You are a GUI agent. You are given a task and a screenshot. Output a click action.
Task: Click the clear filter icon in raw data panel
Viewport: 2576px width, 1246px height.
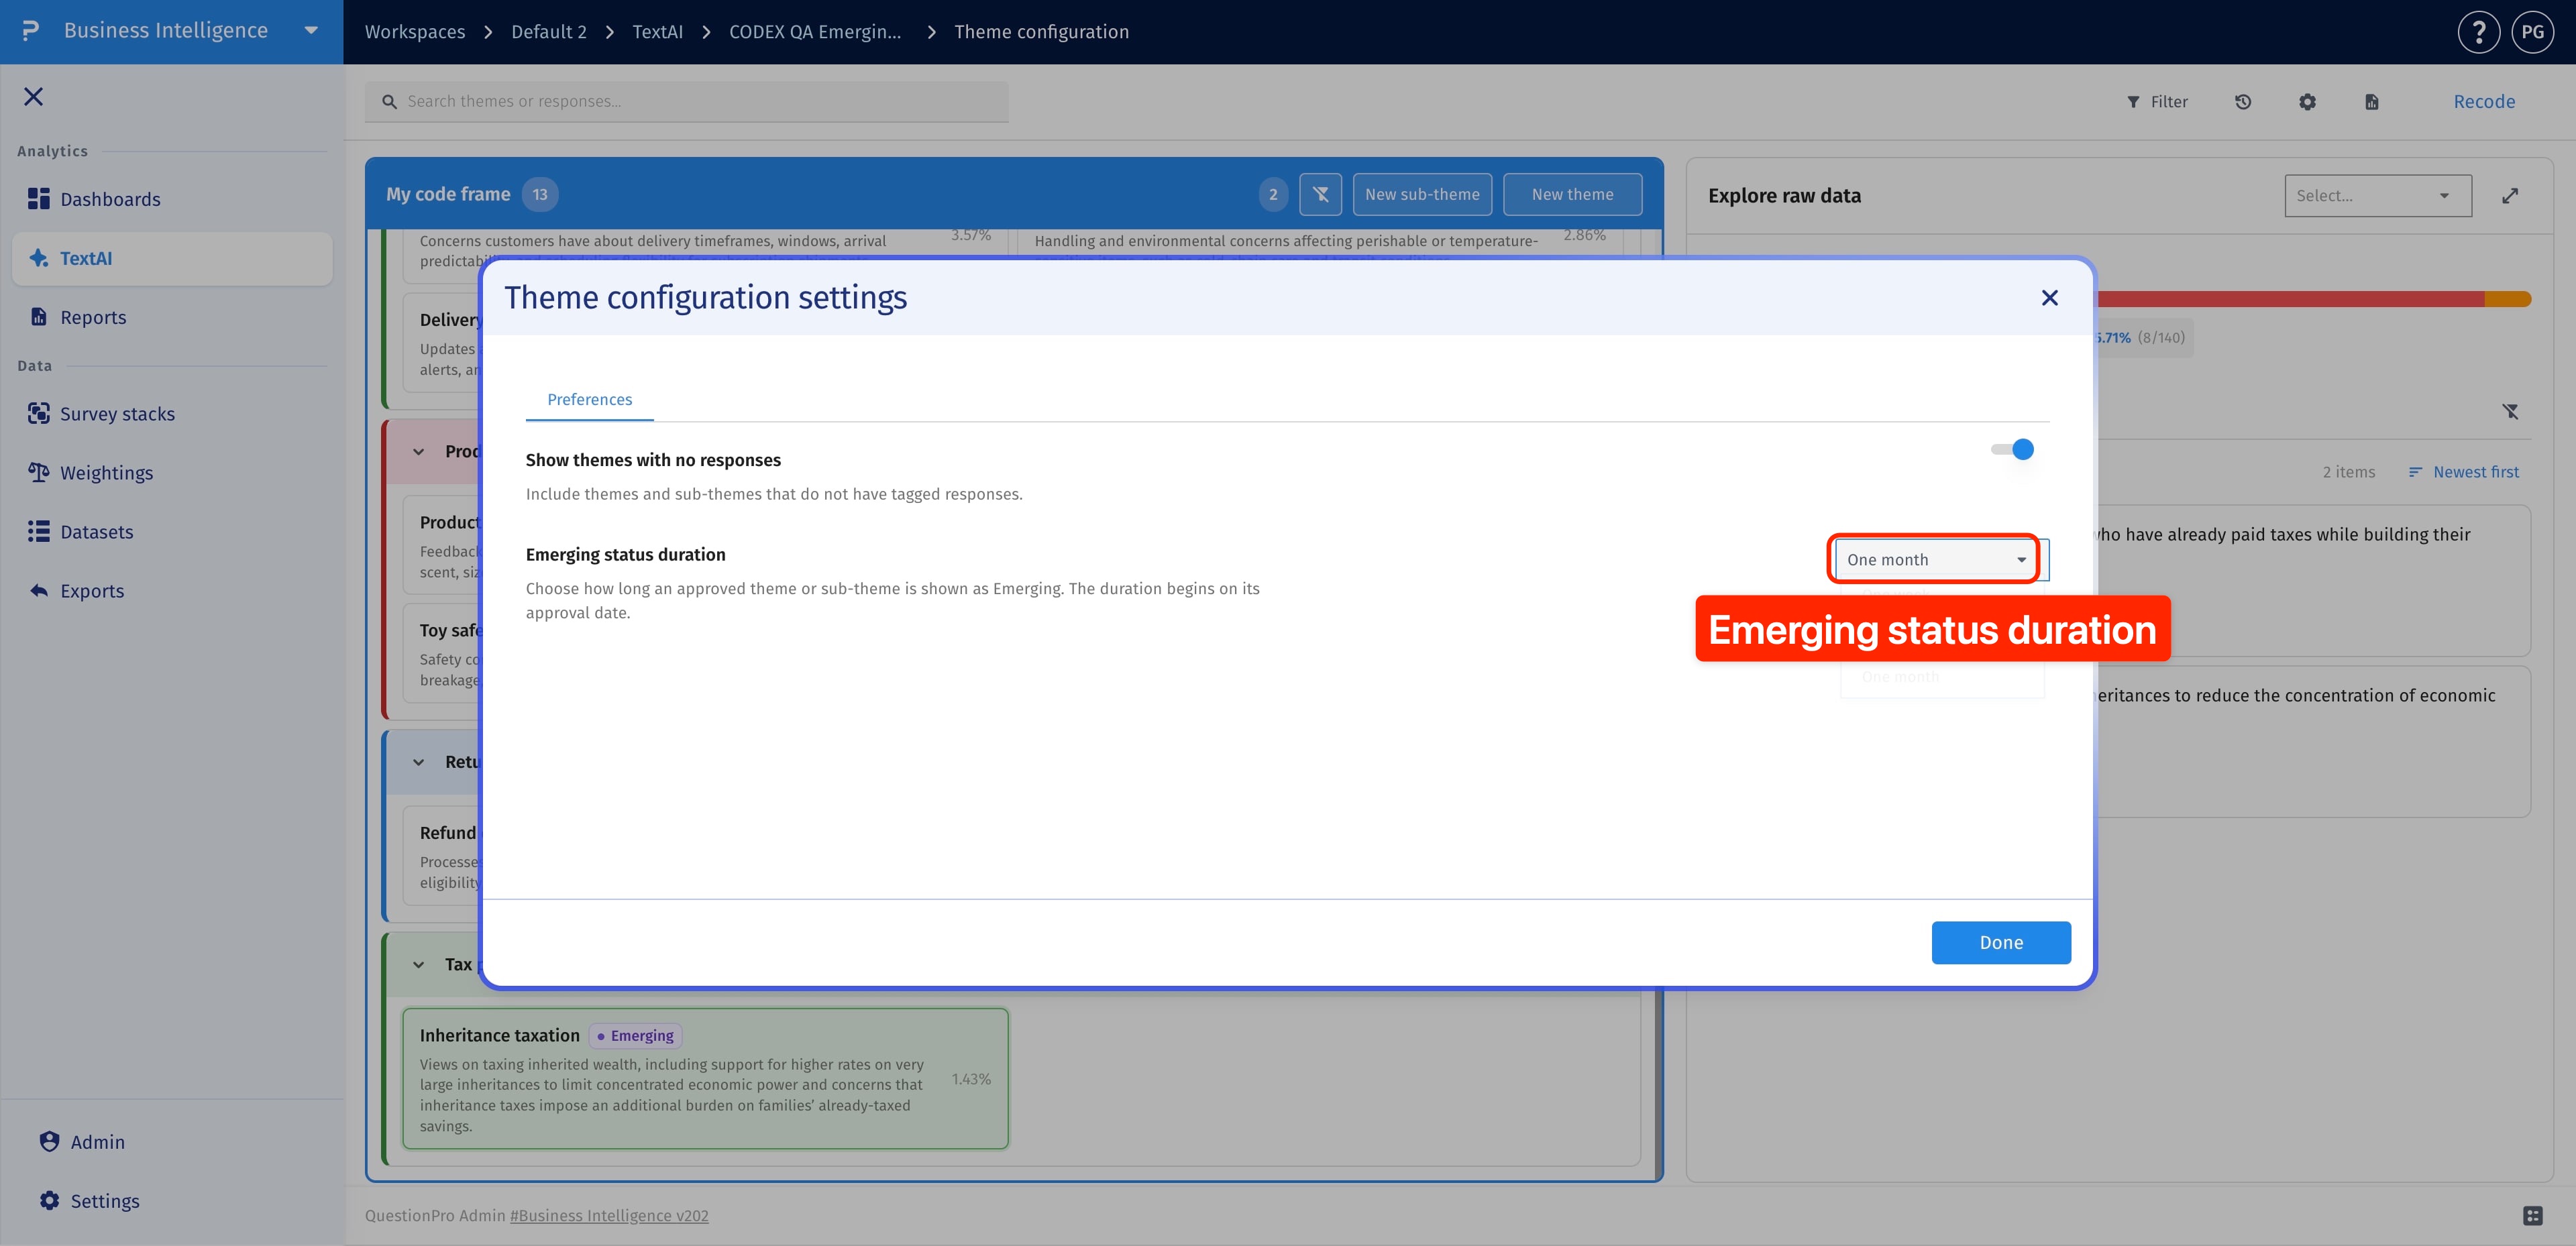[2510, 411]
